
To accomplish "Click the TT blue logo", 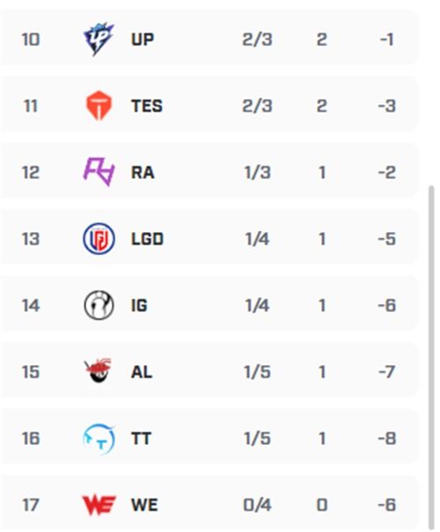I will pyautogui.click(x=99, y=439).
